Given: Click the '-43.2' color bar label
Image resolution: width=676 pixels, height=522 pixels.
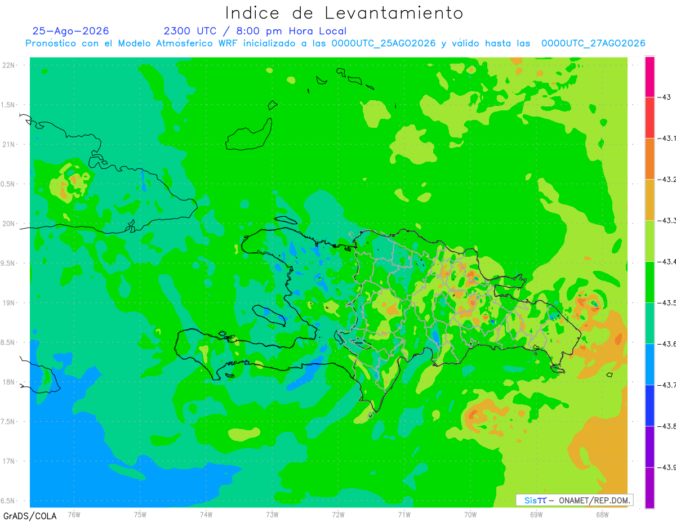Looking at the screenshot, I should coord(667,180).
